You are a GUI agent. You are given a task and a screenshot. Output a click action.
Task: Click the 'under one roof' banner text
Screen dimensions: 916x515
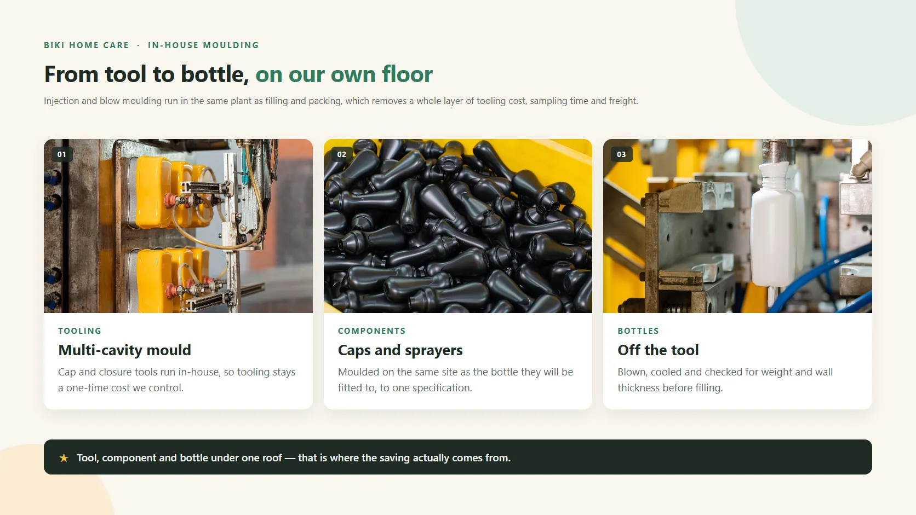pyautogui.click(x=294, y=458)
